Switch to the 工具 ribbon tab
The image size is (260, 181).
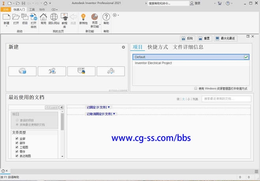[x=32, y=9]
